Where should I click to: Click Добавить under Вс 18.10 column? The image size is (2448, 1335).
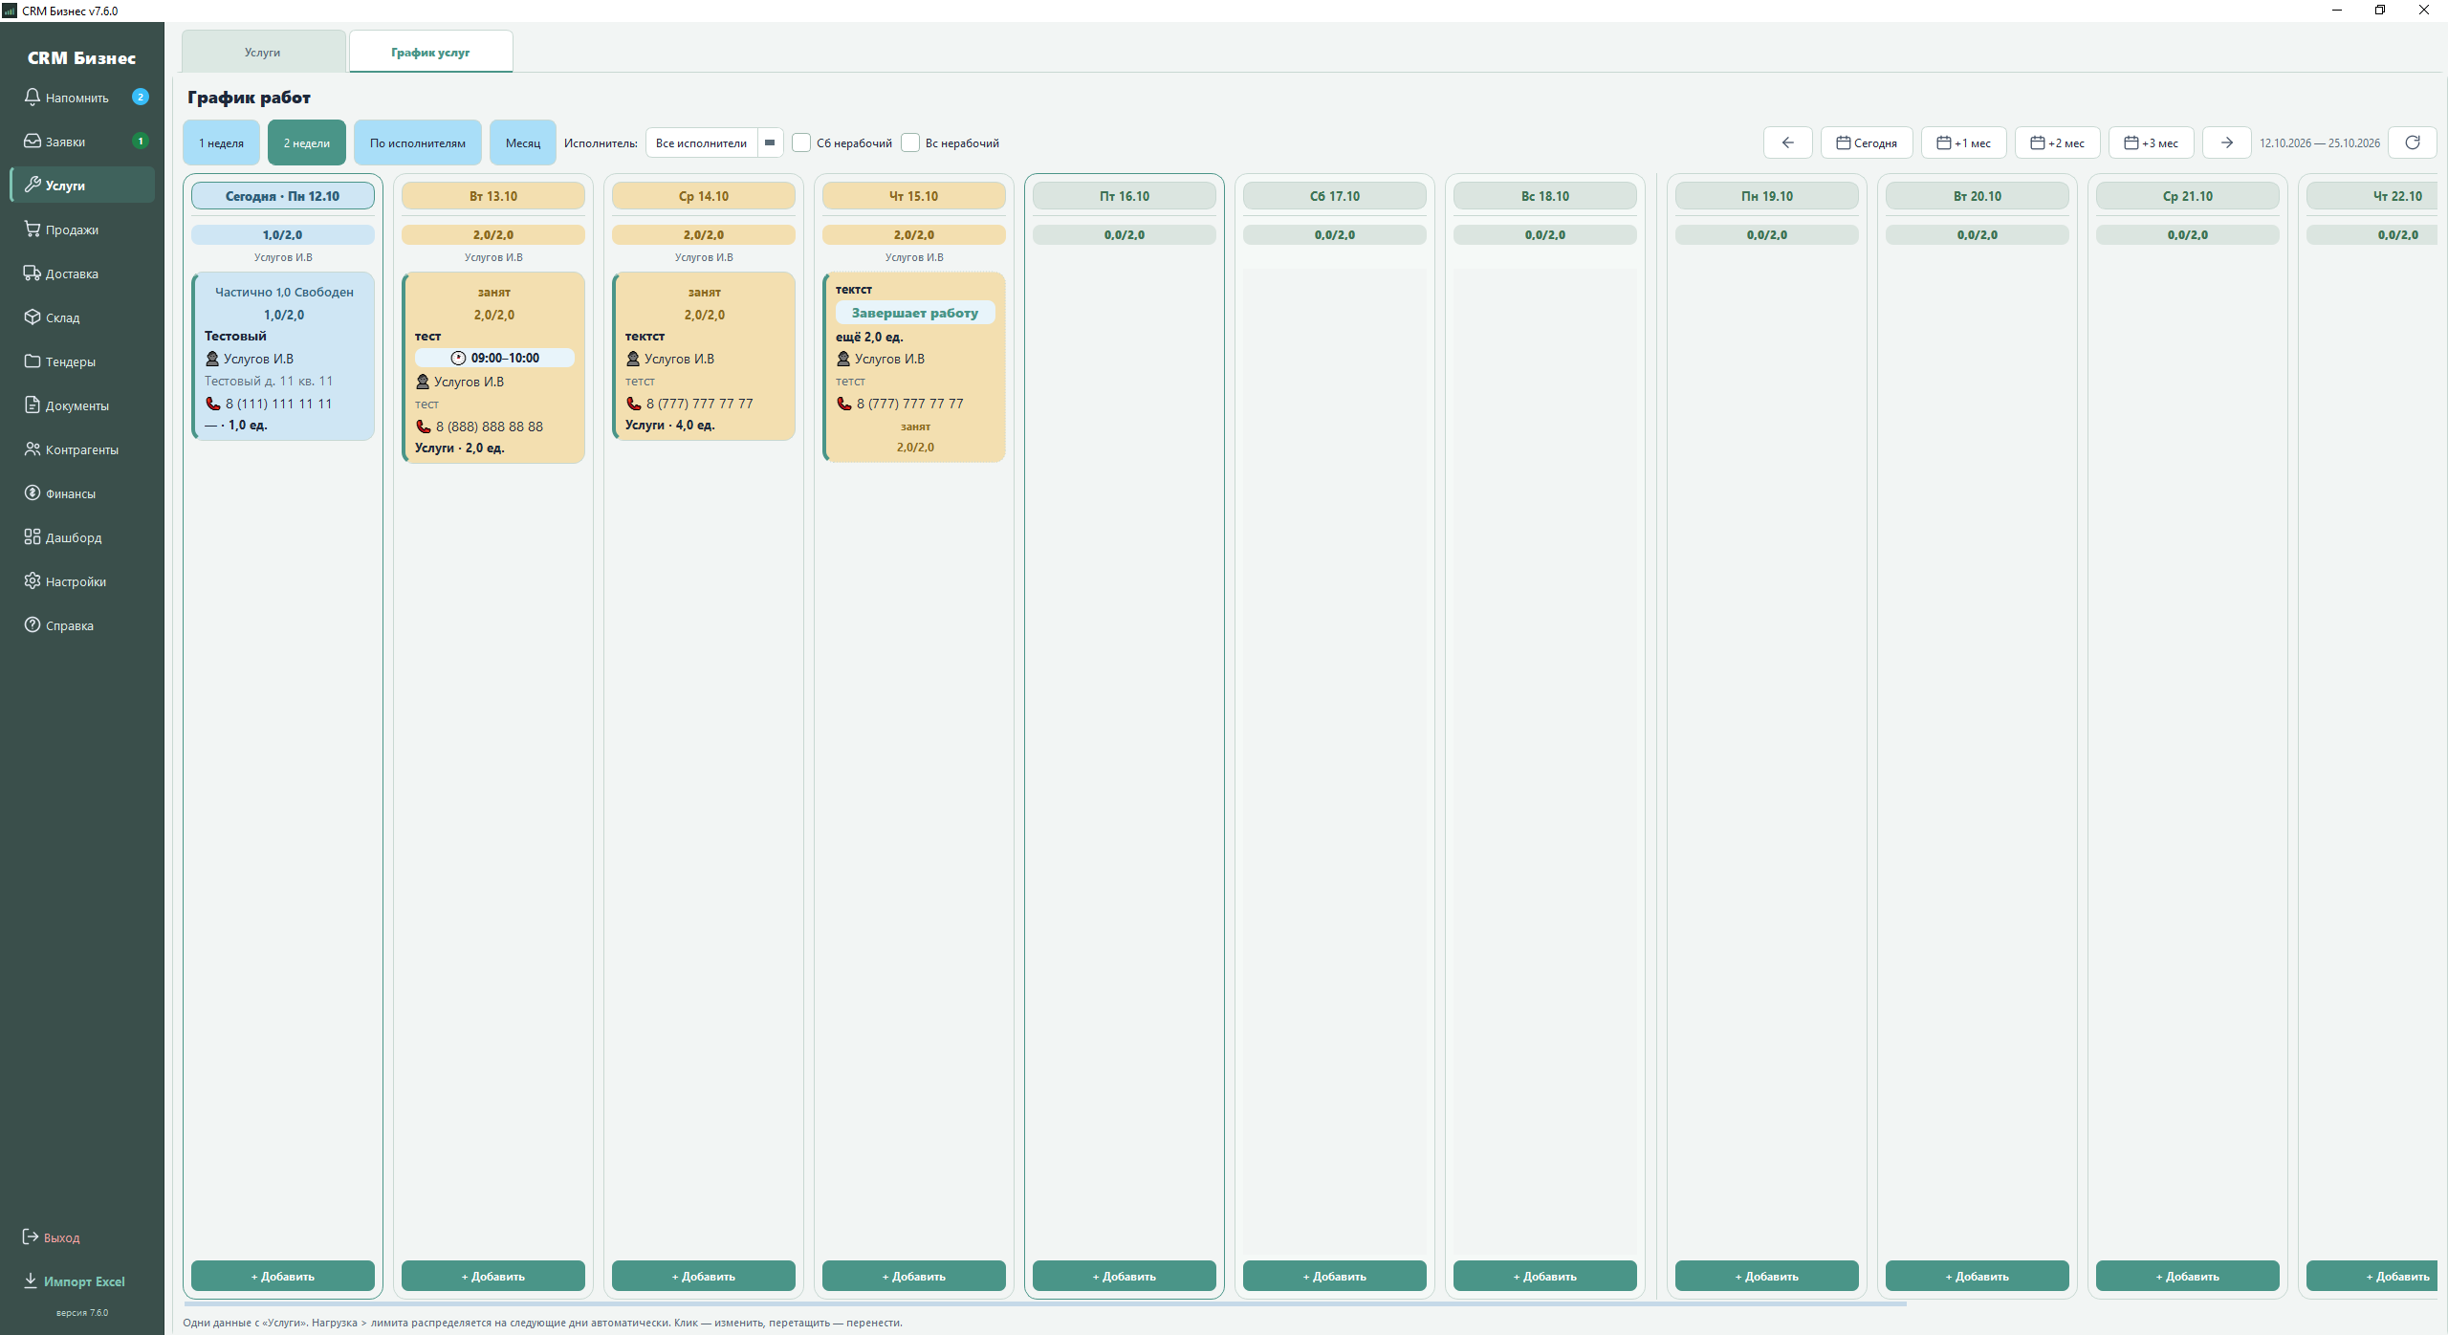pos(1544,1276)
